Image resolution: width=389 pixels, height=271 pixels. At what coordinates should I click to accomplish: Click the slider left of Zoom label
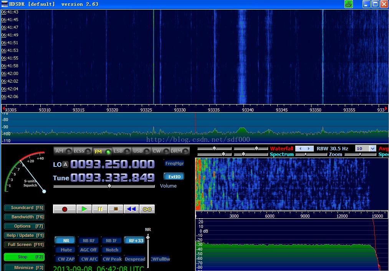coord(305,154)
